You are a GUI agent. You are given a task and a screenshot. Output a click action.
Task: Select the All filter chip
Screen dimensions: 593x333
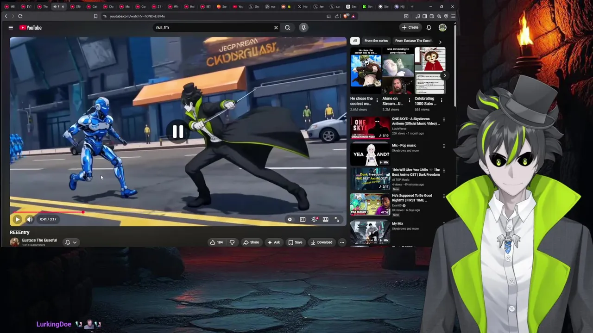click(x=355, y=41)
